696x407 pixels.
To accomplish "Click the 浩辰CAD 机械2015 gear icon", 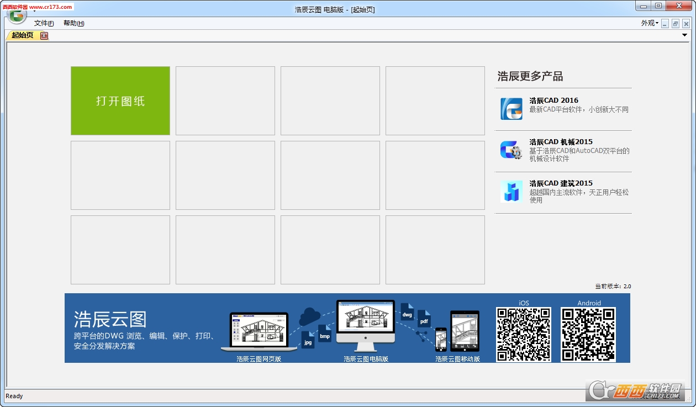I will pos(511,150).
